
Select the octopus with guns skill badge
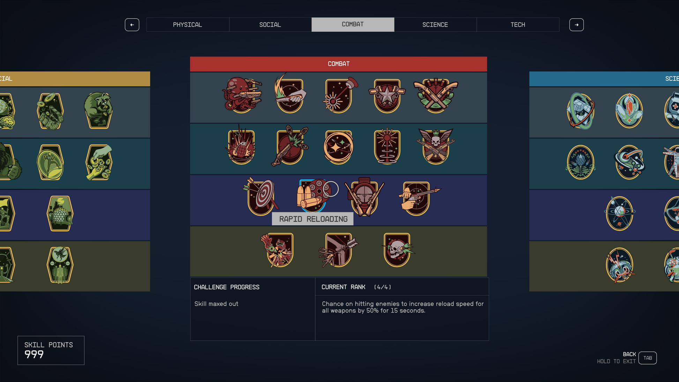241,95
